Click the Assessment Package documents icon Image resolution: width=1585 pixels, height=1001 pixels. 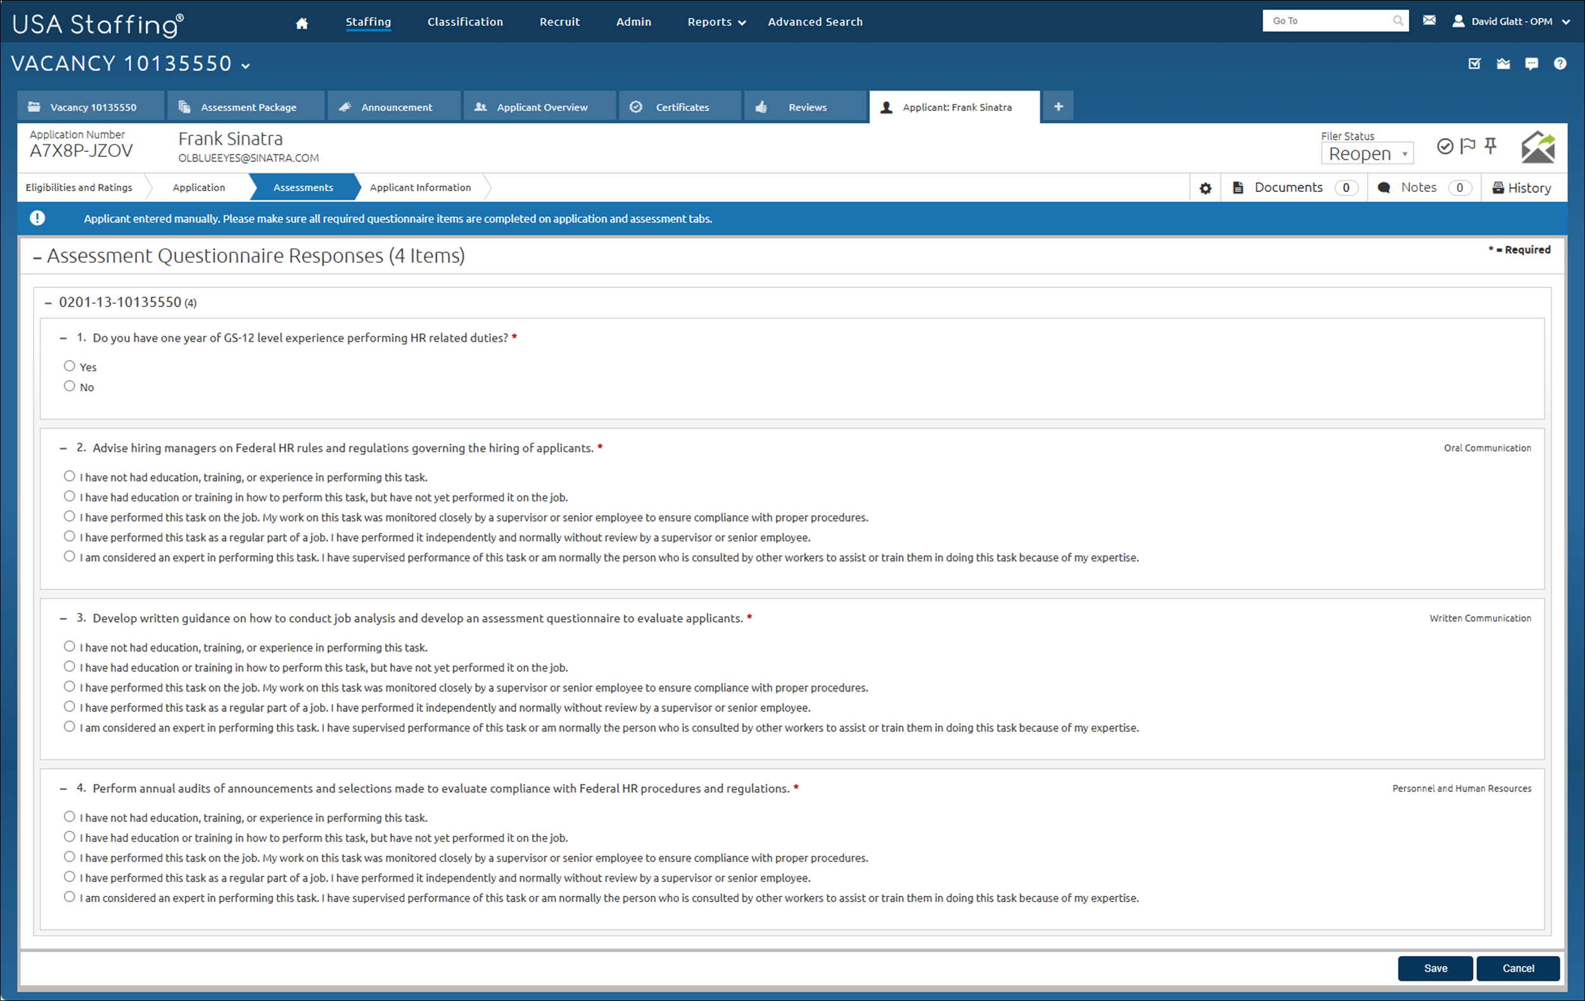(184, 106)
